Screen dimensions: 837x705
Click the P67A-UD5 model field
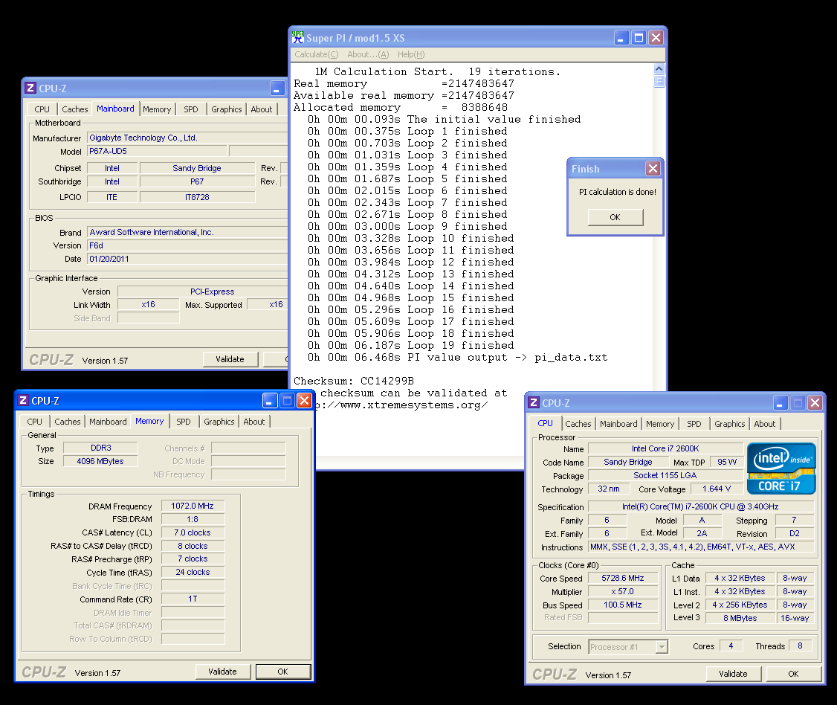pos(157,151)
